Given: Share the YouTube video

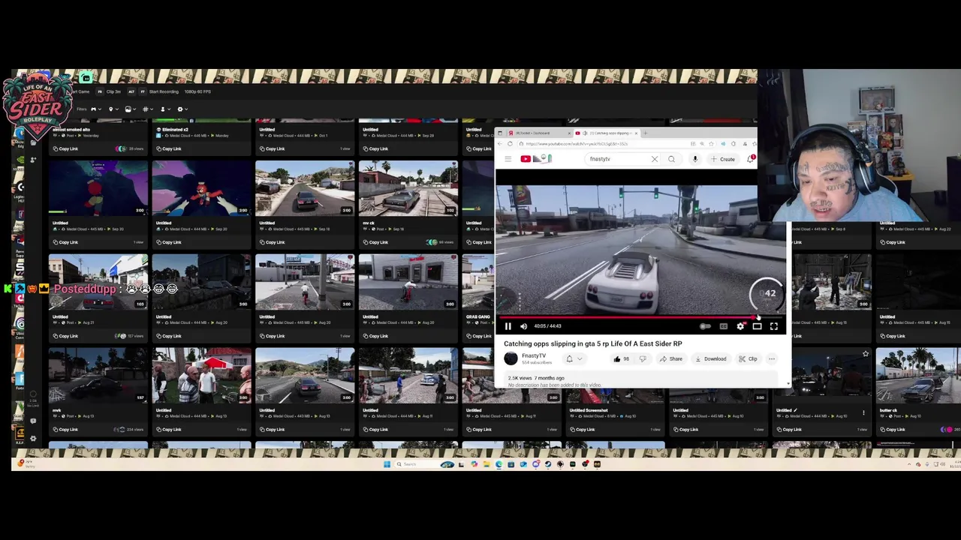Looking at the screenshot, I should [x=671, y=359].
